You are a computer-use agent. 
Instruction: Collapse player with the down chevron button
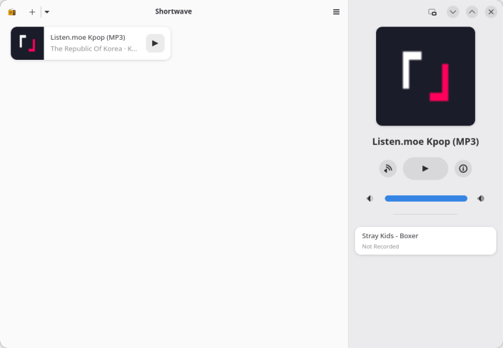[453, 12]
